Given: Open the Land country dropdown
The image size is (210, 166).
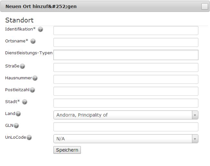Looking at the screenshot, I should (126, 115).
